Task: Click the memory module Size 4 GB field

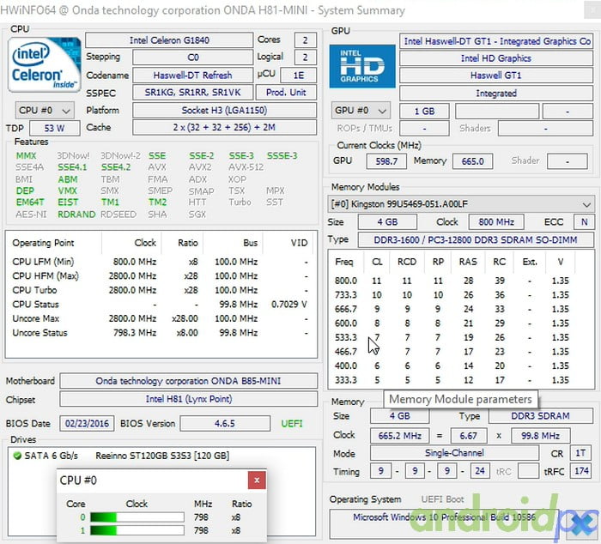Action: pos(387,222)
